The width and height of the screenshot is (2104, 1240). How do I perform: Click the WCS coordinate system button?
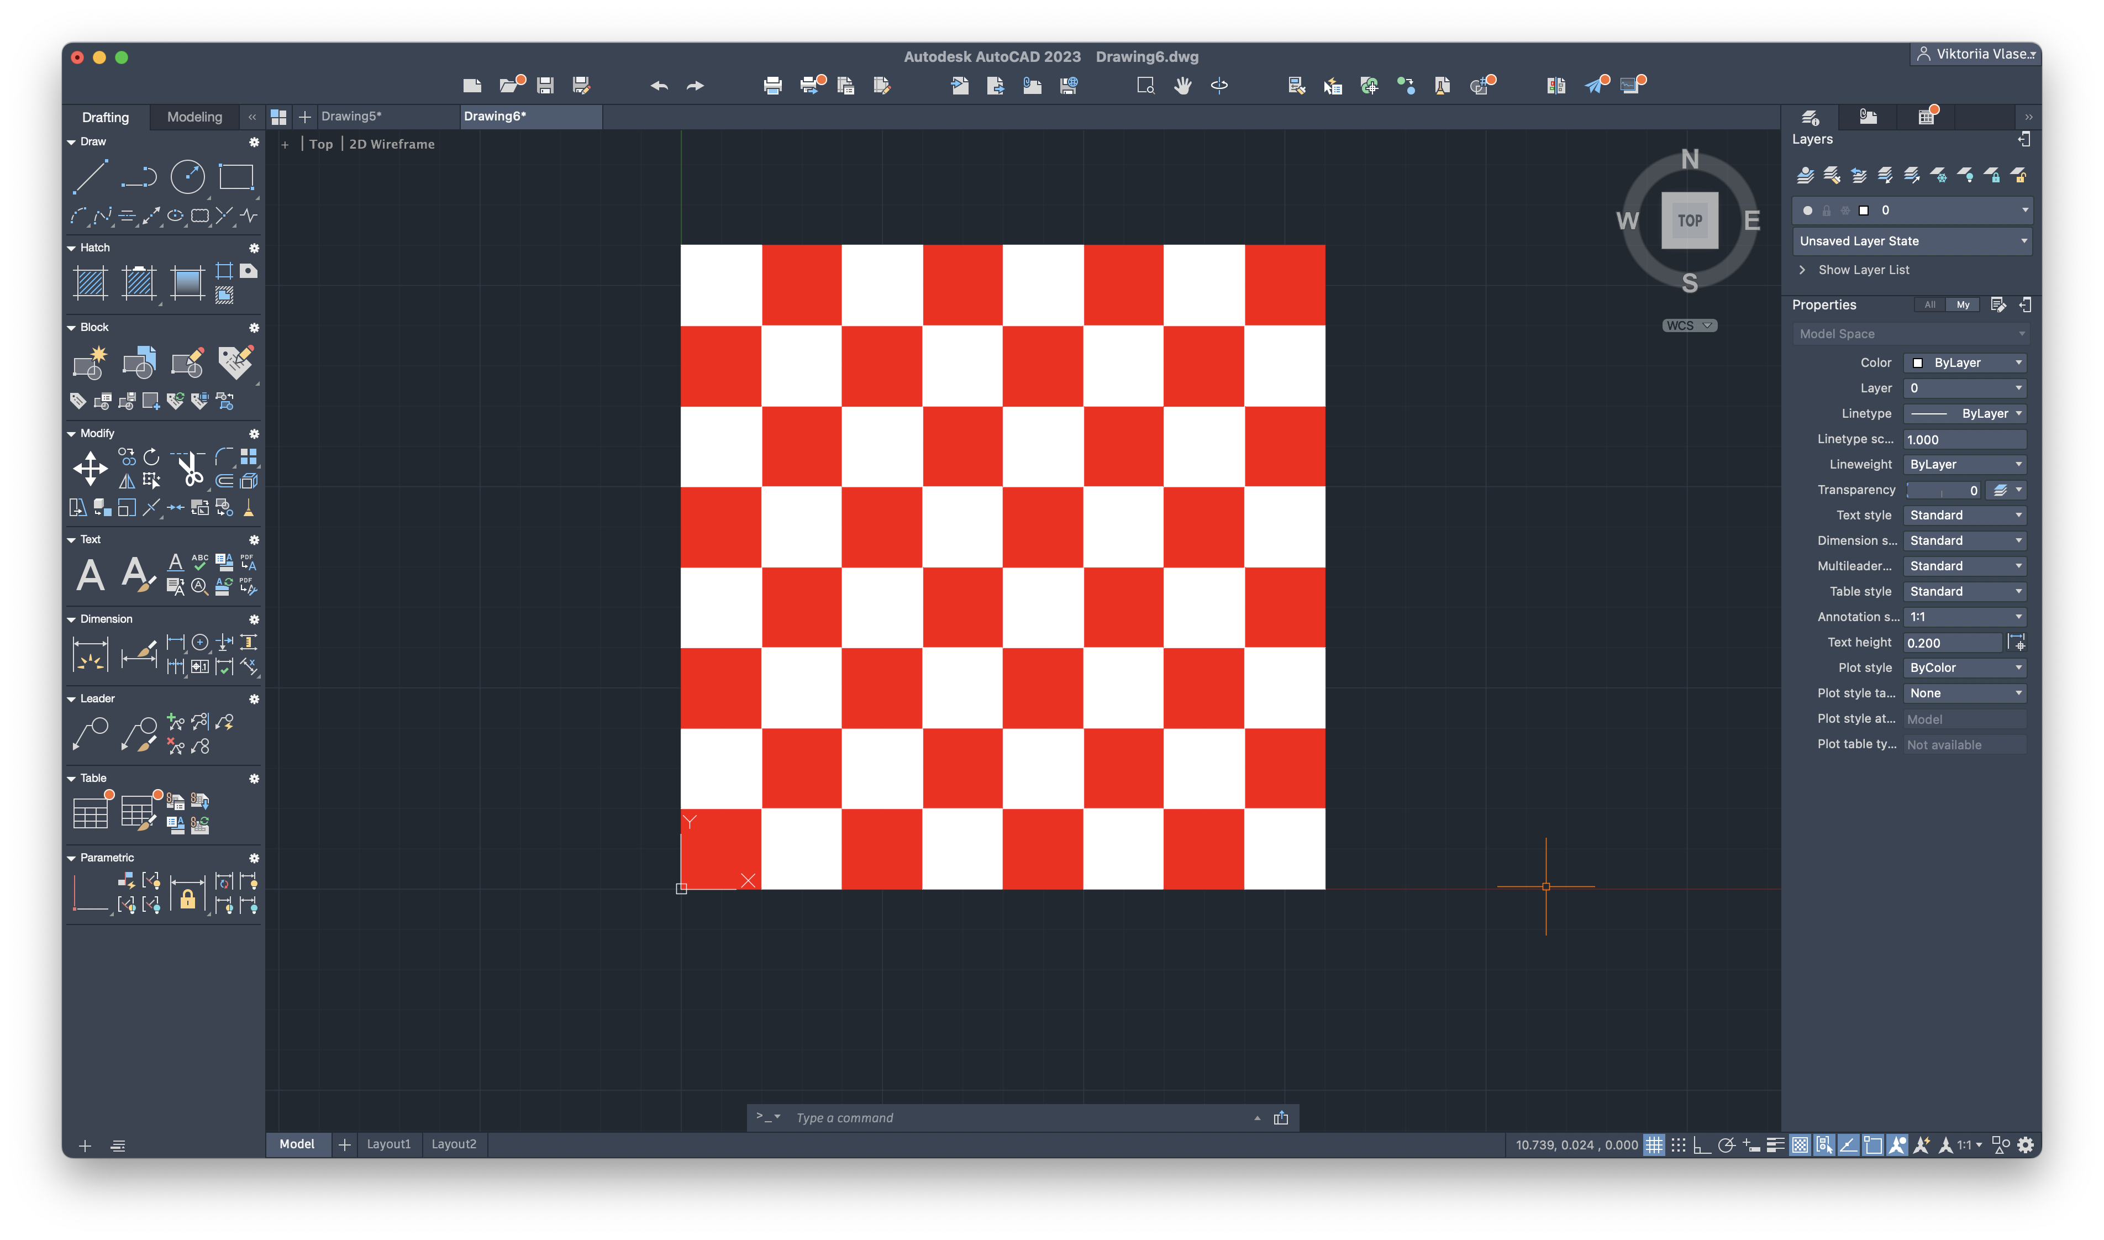pos(1688,326)
